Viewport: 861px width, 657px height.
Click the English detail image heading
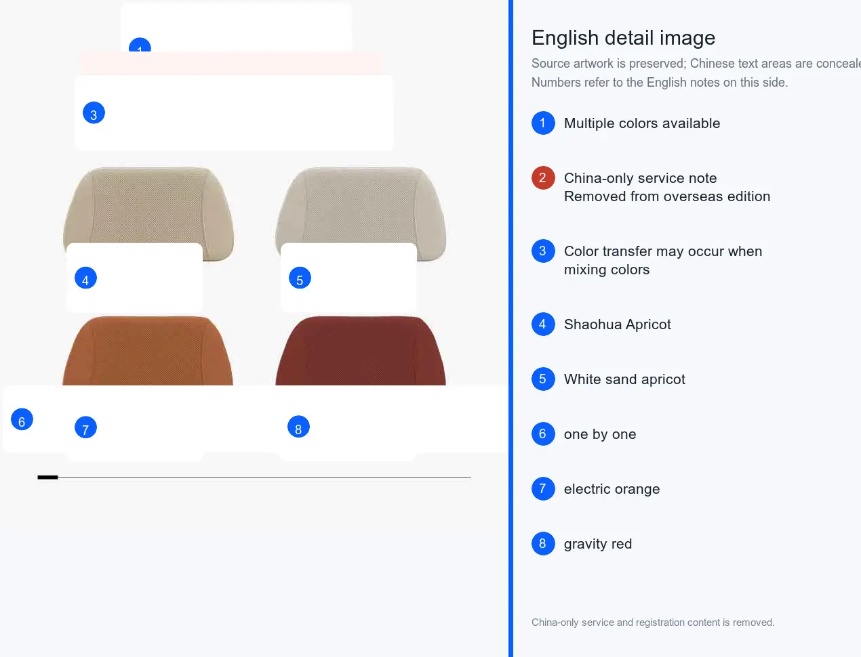[623, 38]
